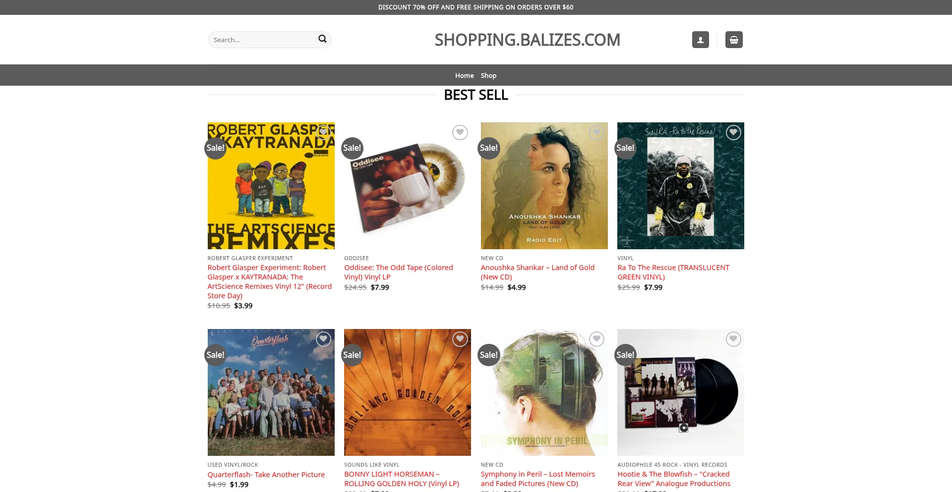Image resolution: width=952 pixels, height=492 pixels.
Task: Go to the Home menu item
Action: [x=464, y=75]
